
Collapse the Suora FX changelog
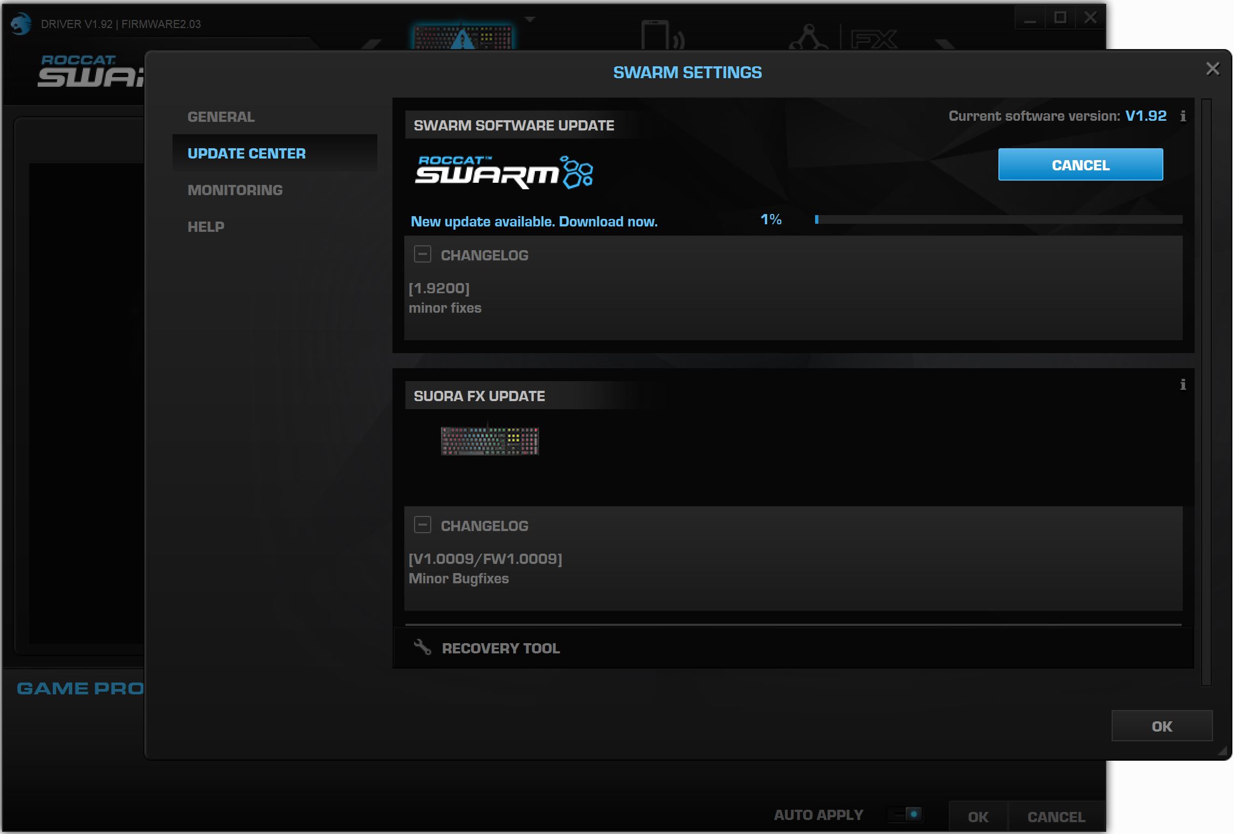(x=423, y=525)
